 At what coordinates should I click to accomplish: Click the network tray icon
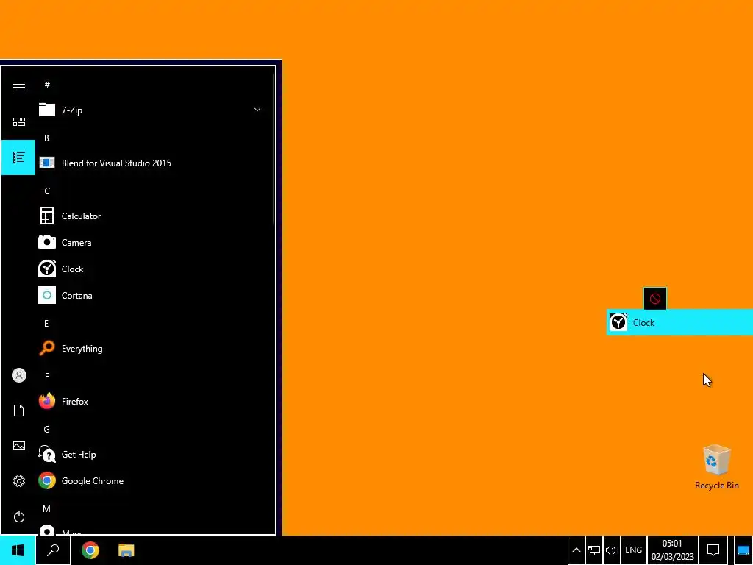(x=594, y=550)
